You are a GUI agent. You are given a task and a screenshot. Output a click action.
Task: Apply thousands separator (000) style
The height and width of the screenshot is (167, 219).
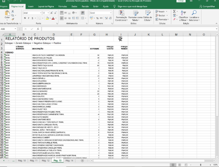pyautogui.click(x=101, y=18)
